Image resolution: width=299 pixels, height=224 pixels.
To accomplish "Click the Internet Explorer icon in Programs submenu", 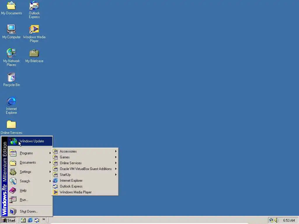I will pos(55,181).
